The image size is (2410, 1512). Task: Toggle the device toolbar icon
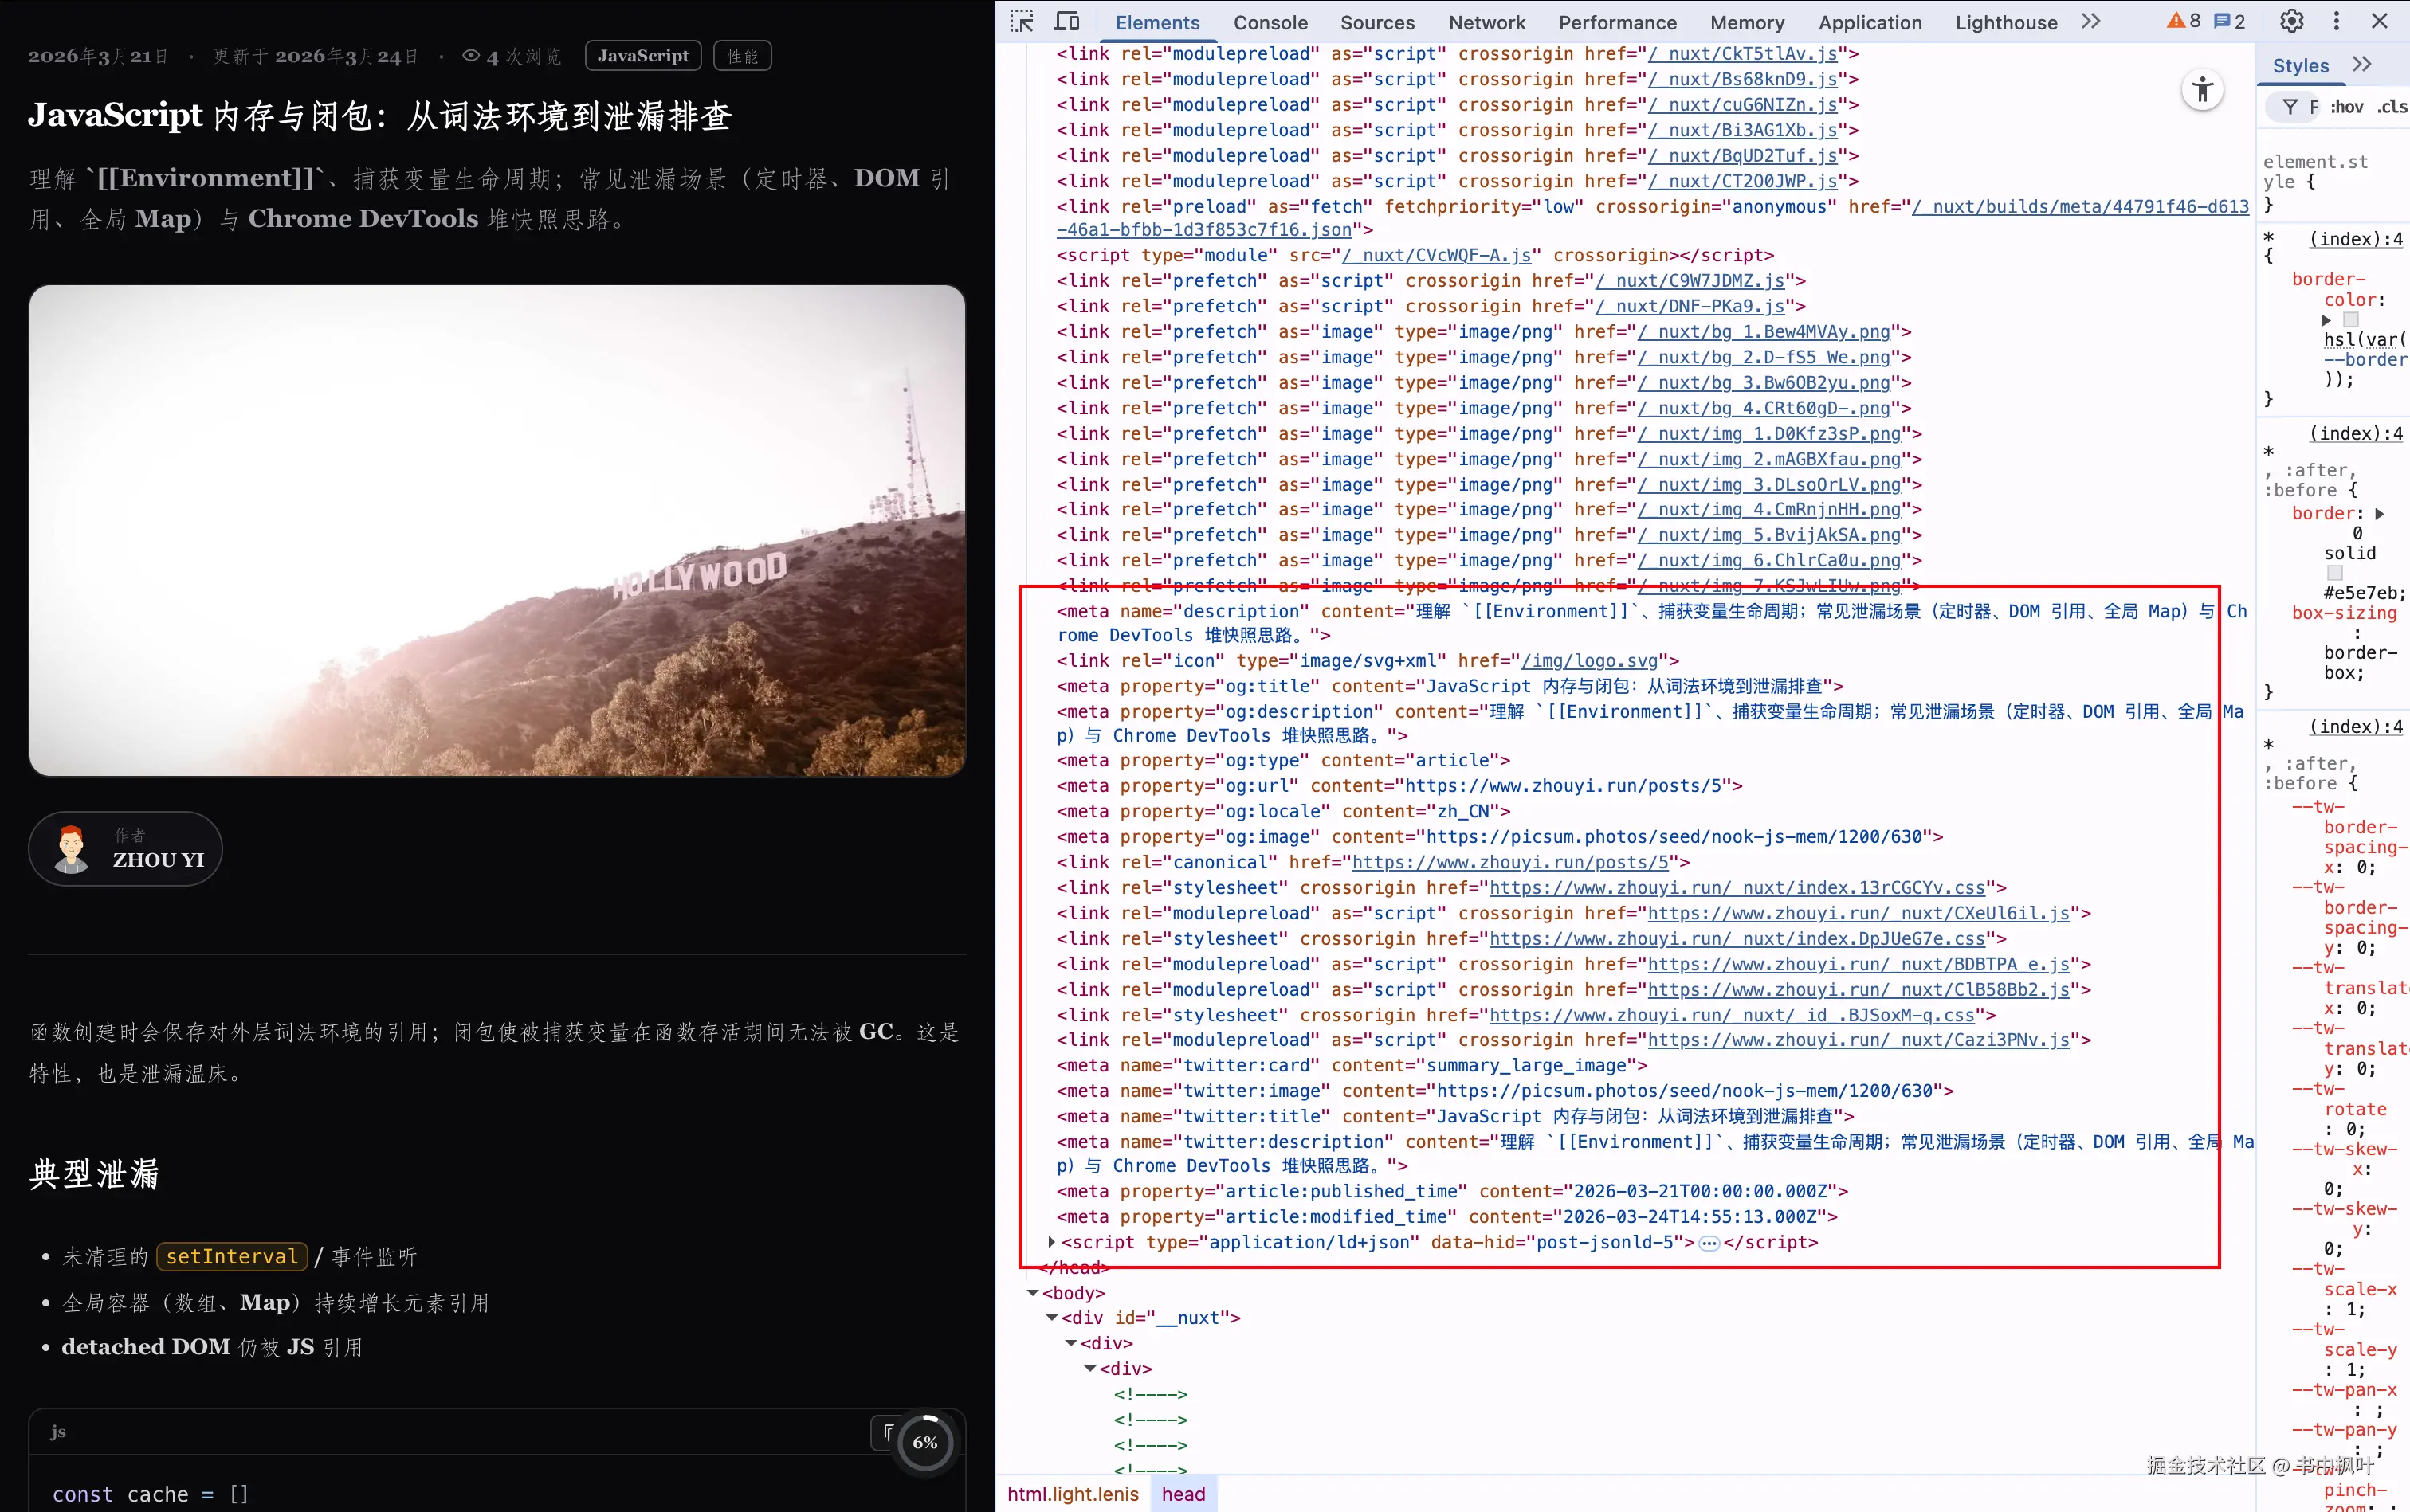point(1067,21)
